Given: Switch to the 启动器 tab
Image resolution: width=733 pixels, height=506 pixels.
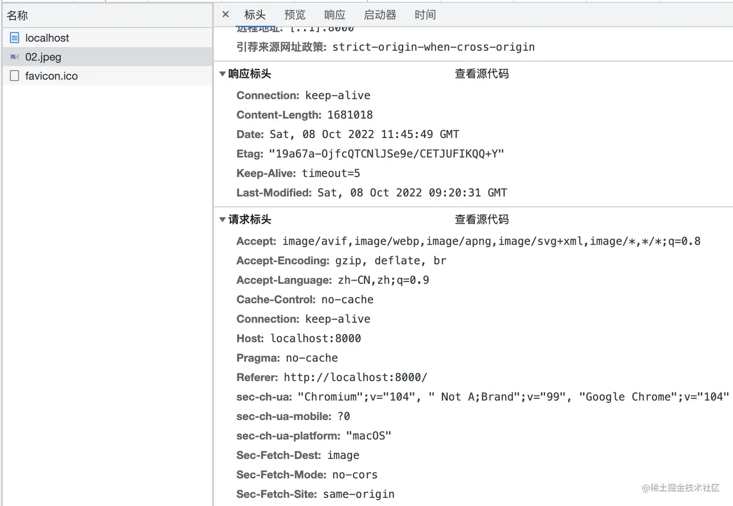Looking at the screenshot, I should pos(380,15).
